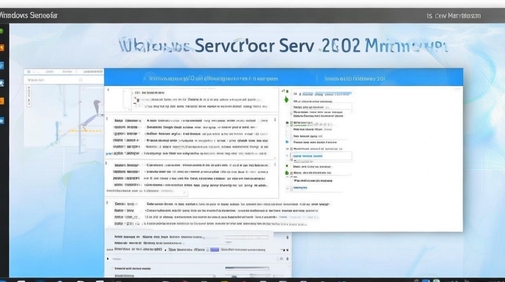This screenshot has width=505, height=282.
Task: Click the green arrow icon in the right list
Action: coord(287,99)
